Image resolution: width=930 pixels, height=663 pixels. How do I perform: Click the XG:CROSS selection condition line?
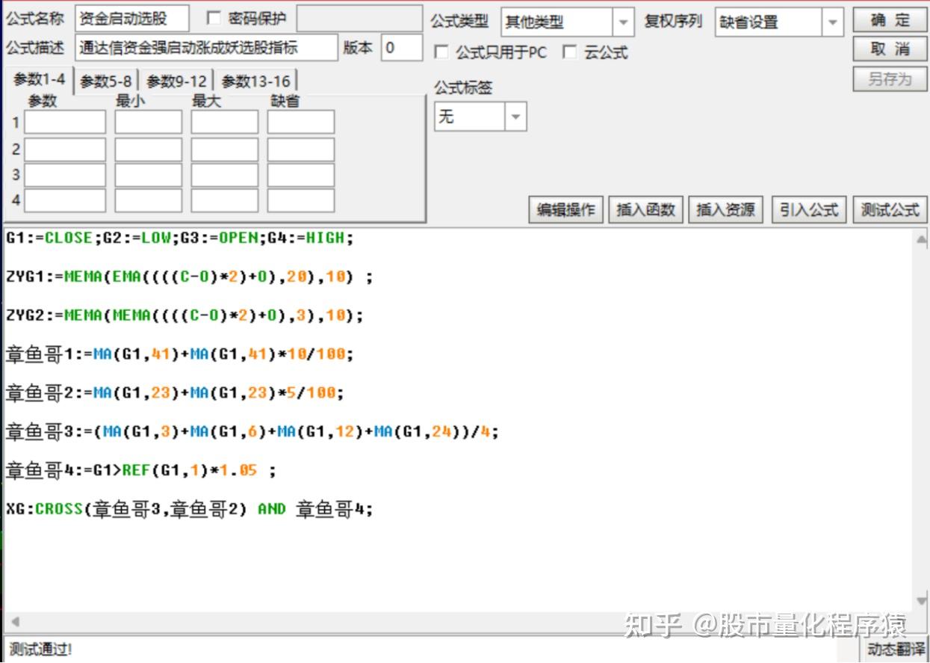point(189,510)
